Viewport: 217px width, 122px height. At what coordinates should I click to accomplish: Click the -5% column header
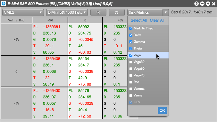50,20
